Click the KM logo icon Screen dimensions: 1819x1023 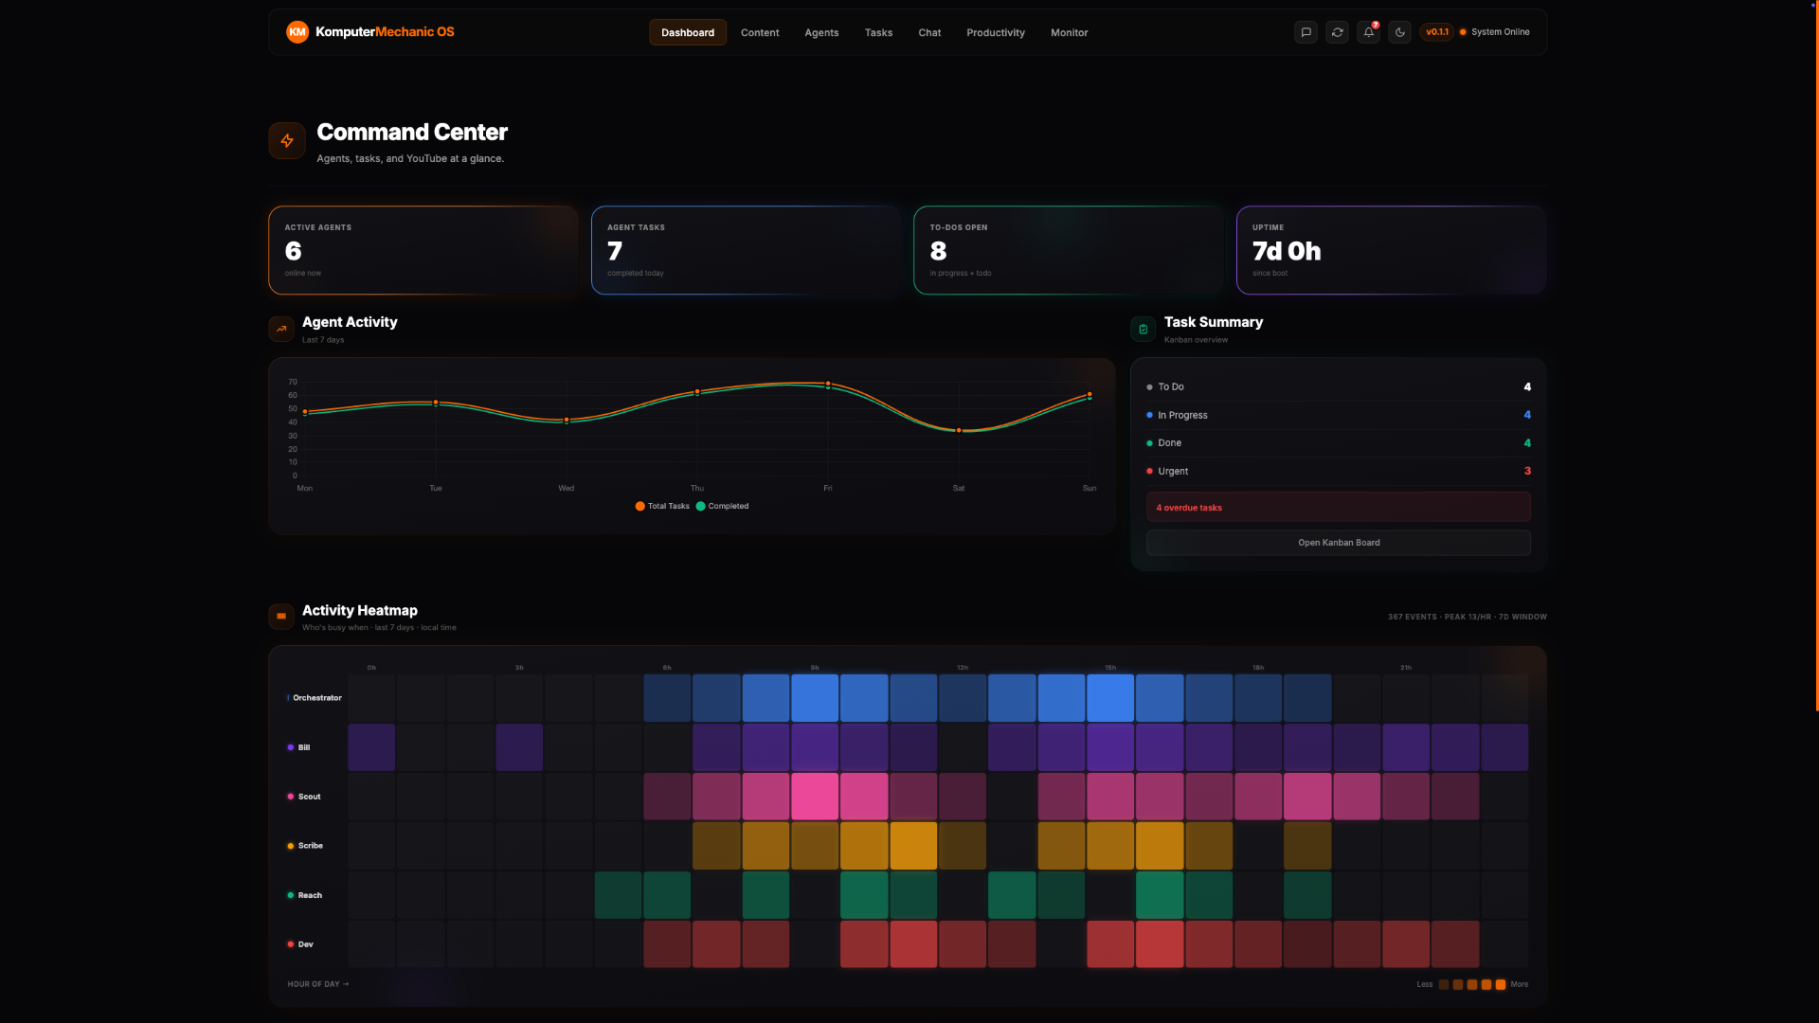297,32
